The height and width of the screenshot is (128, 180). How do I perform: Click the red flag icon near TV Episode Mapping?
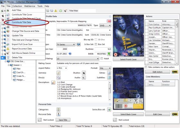point(109,21)
